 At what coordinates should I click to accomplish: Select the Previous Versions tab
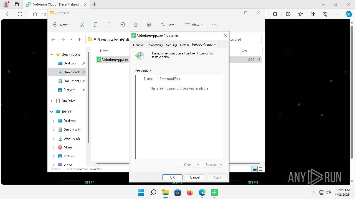point(204,44)
